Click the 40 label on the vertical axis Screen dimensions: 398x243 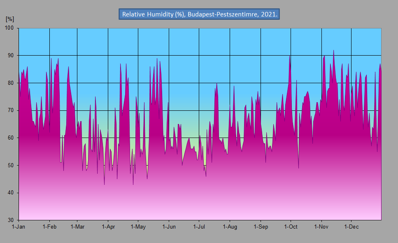[11, 193]
